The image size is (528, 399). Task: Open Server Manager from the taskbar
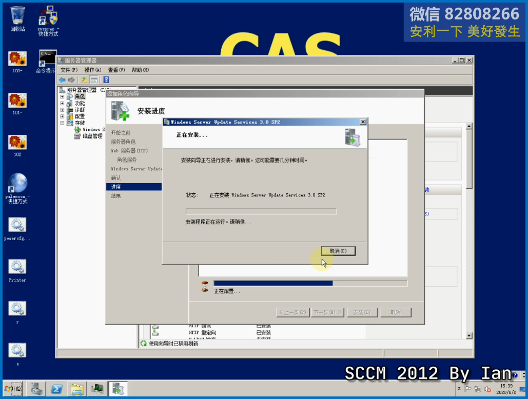(36, 389)
